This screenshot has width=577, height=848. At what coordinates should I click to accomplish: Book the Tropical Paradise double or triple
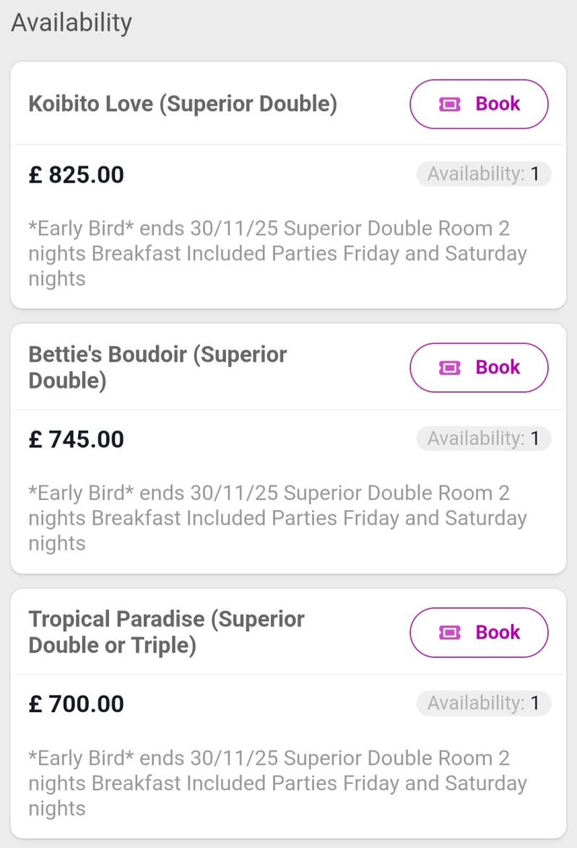click(x=480, y=632)
